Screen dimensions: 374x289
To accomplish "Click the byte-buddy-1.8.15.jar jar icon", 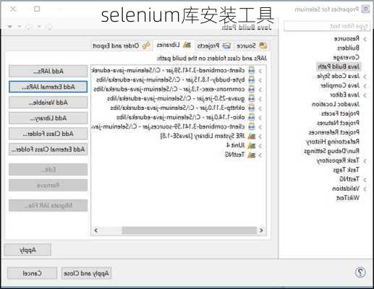I will [x=252, y=79].
